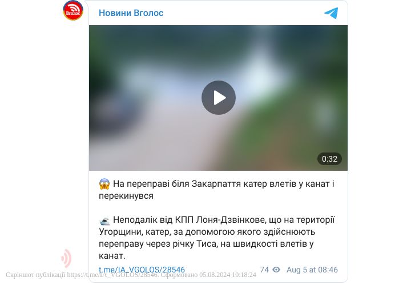Click the headline about Закарпаття катер
411x285 pixels.
pyautogui.click(x=216, y=190)
